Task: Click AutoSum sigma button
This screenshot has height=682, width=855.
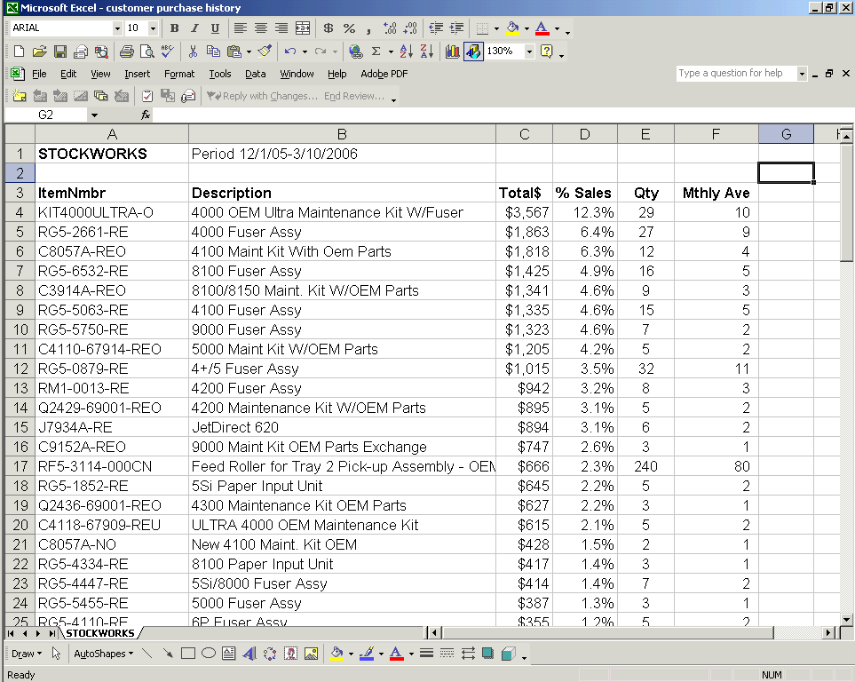Action: [376, 52]
